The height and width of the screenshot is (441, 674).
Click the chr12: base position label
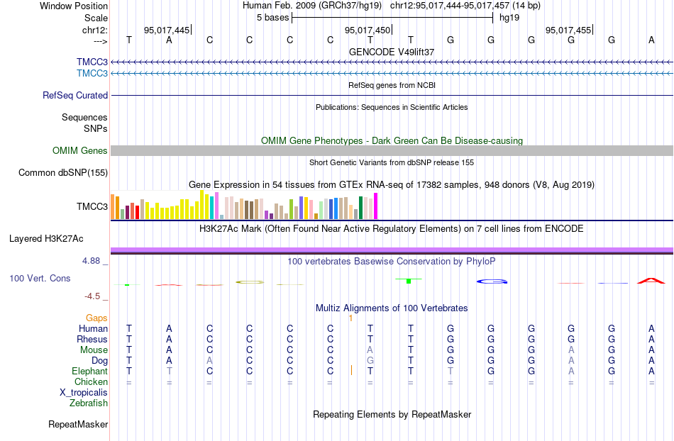coord(95,30)
